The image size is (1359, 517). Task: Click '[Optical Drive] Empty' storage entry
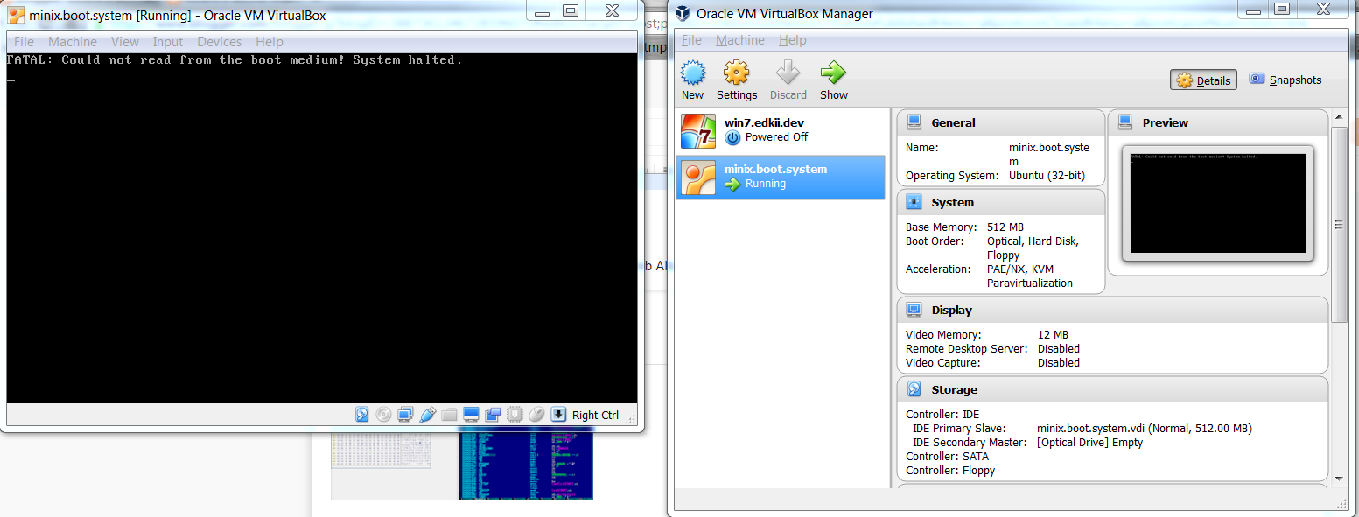[1089, 443]
